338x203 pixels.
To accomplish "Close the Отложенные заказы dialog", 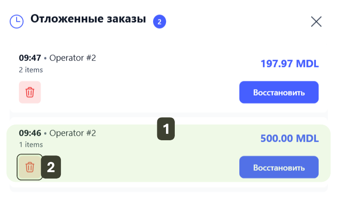I will pyautogui.click(x=316, y=21).
